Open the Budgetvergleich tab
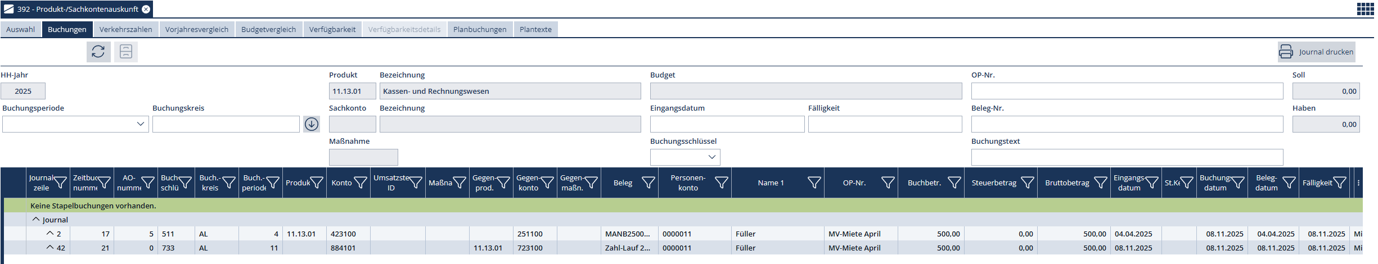Viewport: 1378px width, 264px height. (x=268, y=29)
